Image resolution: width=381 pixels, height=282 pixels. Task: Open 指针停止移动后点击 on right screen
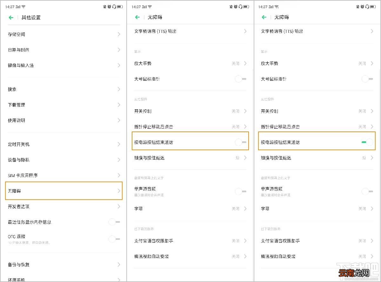tap(317, 127)
